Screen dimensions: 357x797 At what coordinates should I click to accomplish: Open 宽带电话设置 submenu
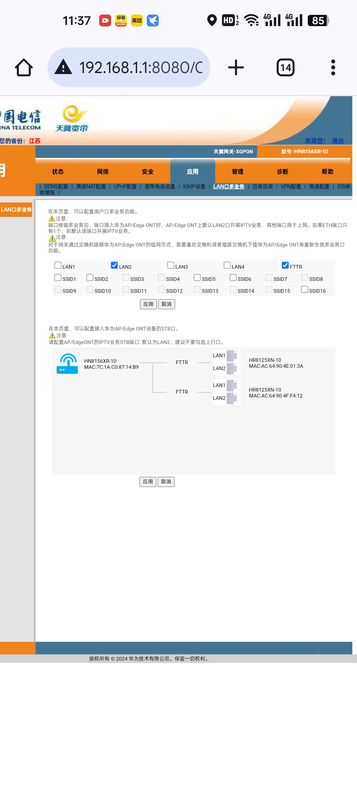(x=160, y=186)
